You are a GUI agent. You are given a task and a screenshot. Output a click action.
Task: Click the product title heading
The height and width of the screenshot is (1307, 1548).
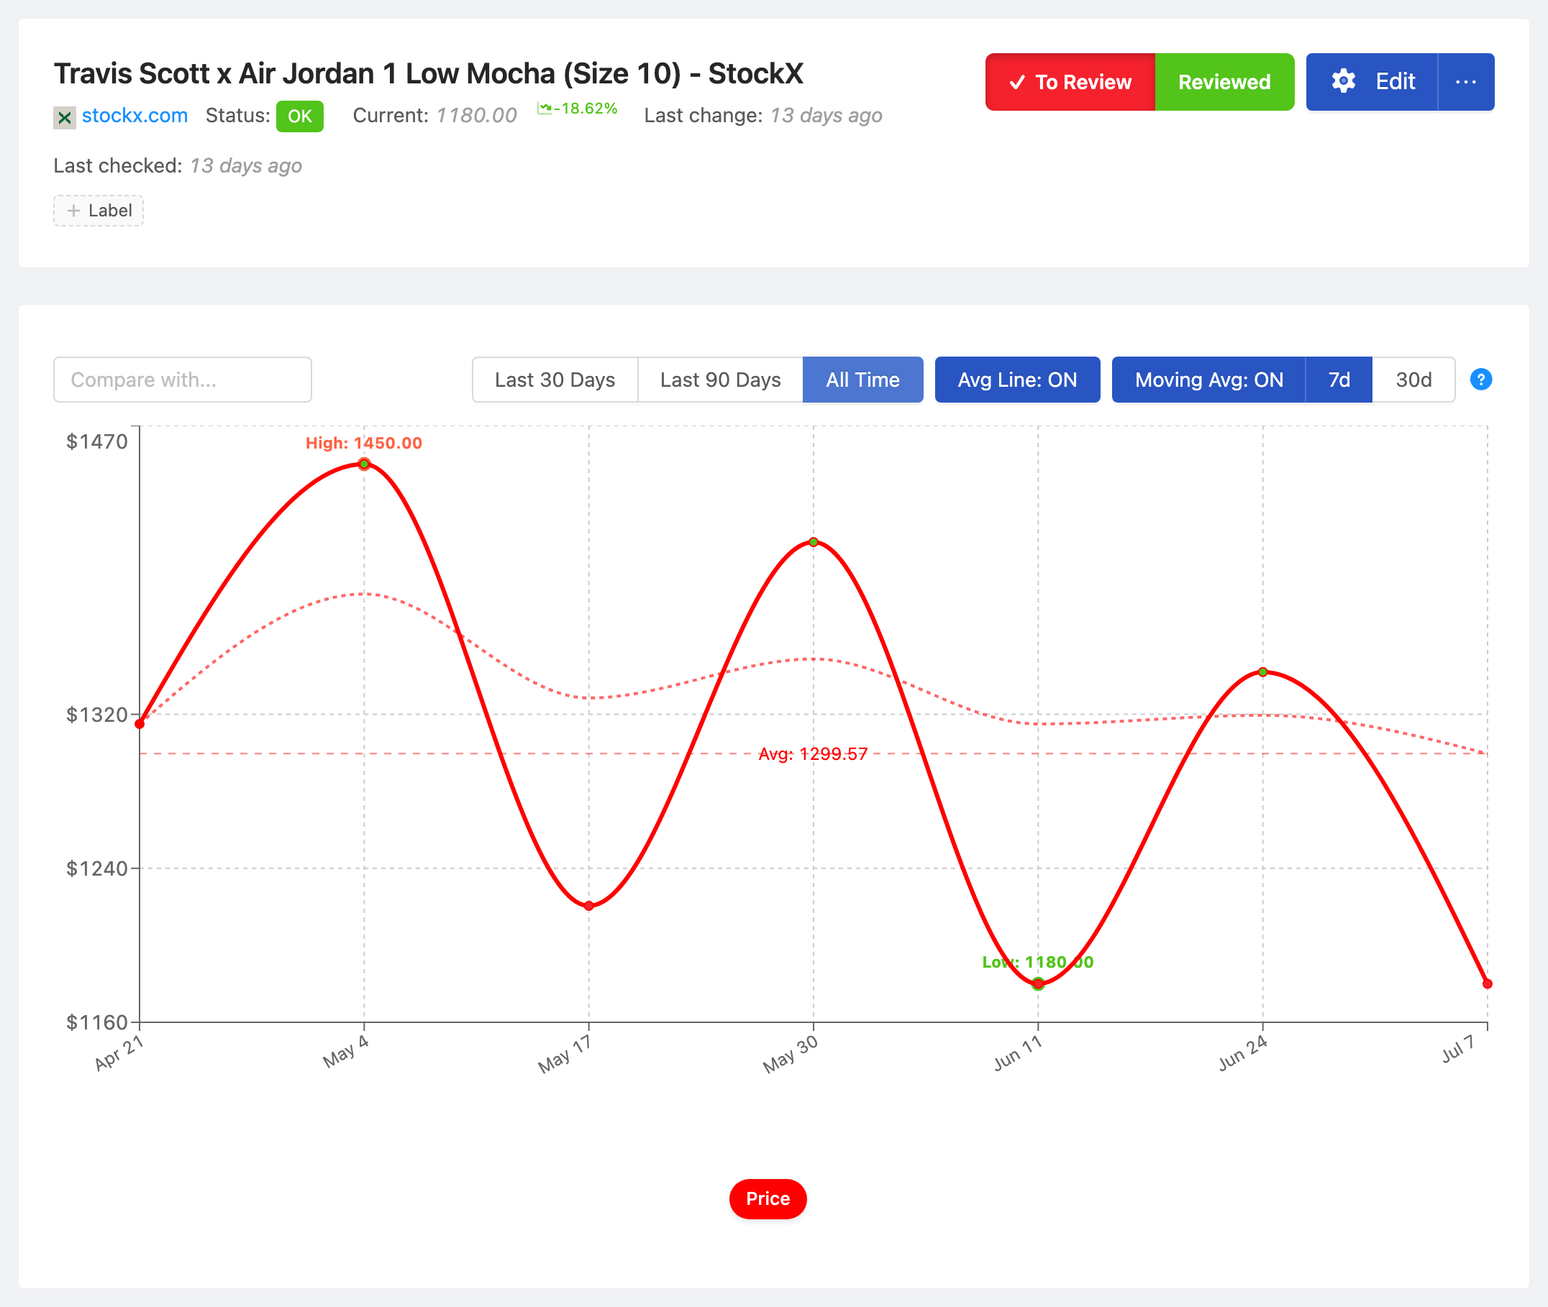[429, 73]
